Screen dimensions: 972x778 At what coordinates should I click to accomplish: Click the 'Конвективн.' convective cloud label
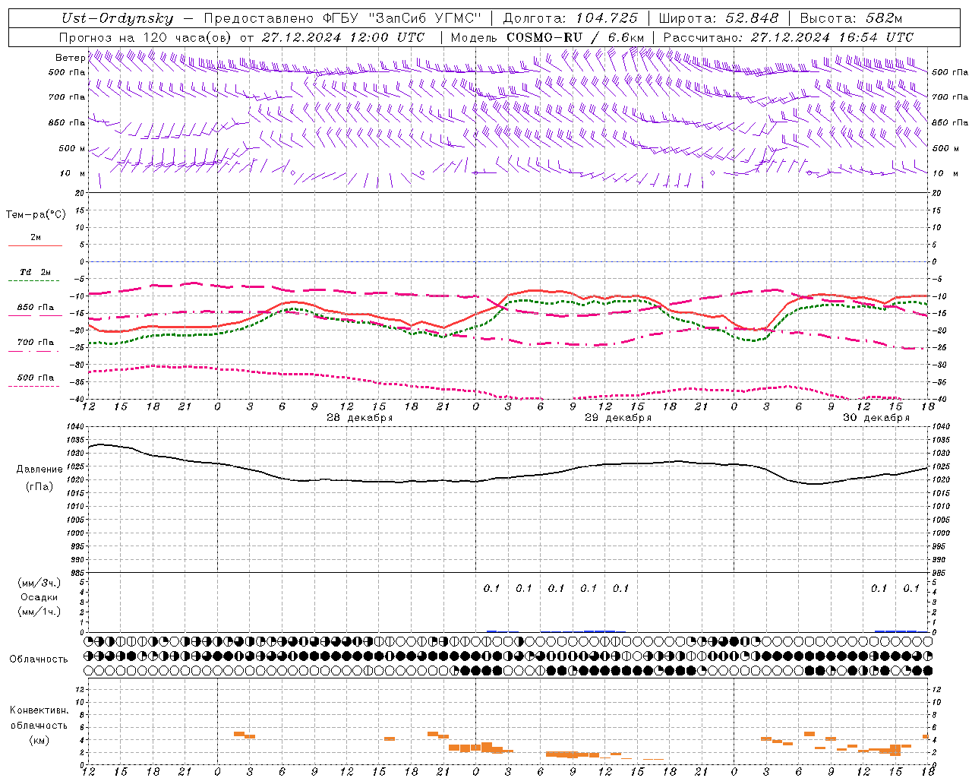pyautogui.click(x=39, y=710)
